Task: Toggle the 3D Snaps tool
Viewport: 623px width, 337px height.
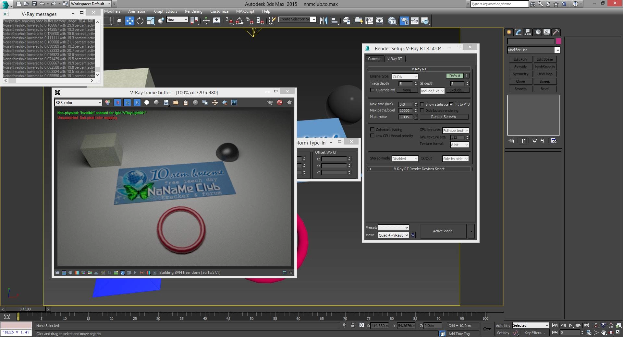Action: click(x=229, y=21)
